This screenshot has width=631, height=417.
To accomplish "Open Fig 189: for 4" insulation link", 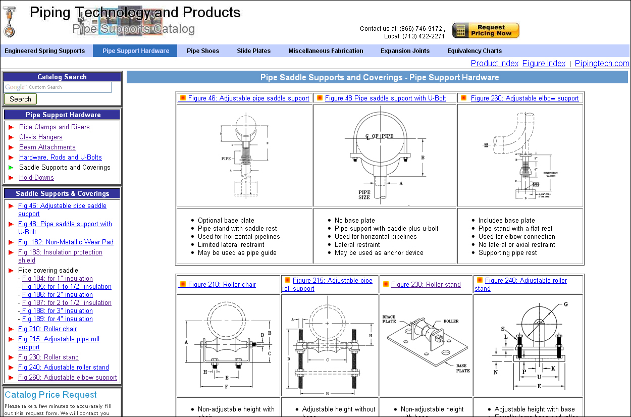I will point(58,319).
